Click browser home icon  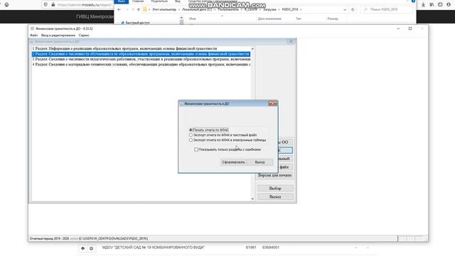6,5
